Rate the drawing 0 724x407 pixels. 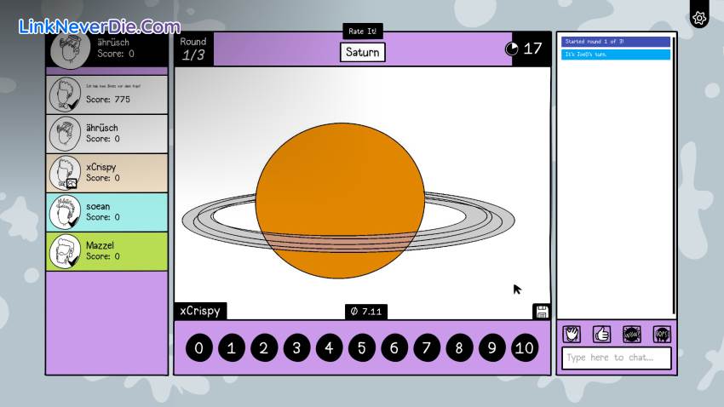(198, 347)
